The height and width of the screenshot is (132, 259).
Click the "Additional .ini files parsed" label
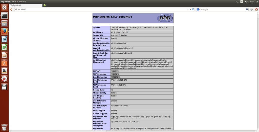tap(99, 61)
